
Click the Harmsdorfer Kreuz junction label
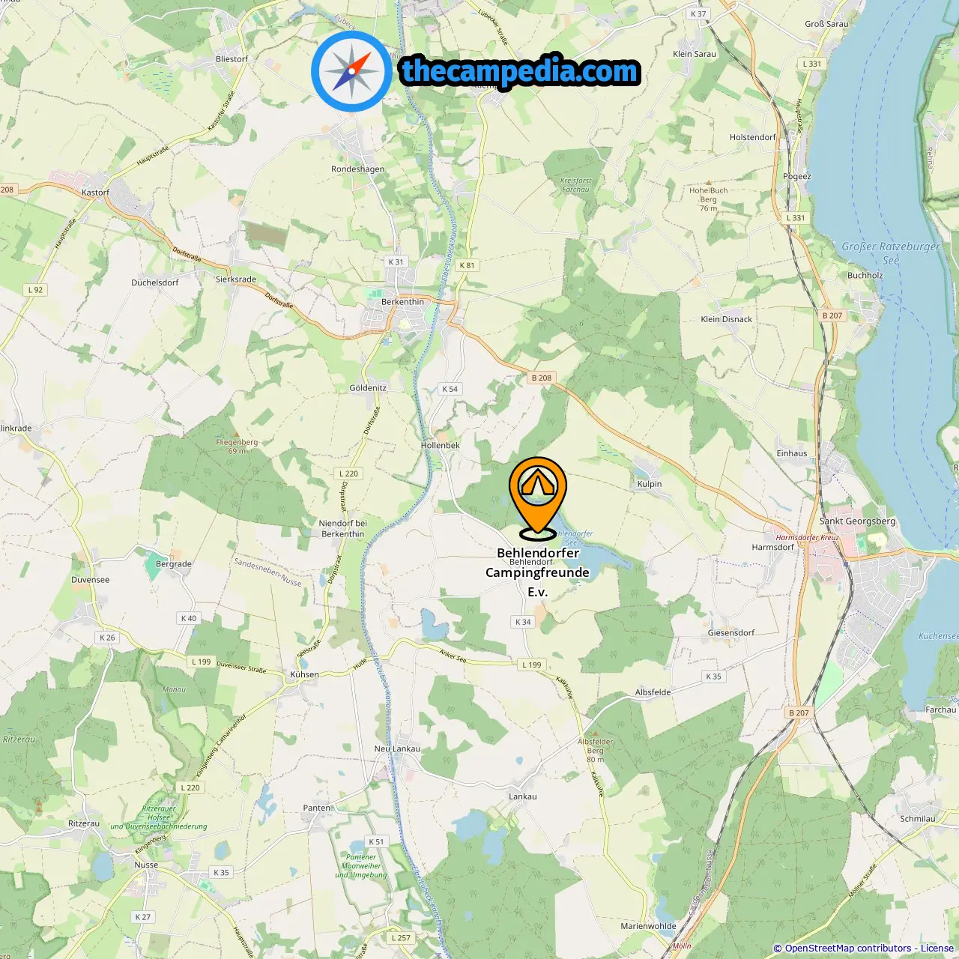click(x=807, y=537)
